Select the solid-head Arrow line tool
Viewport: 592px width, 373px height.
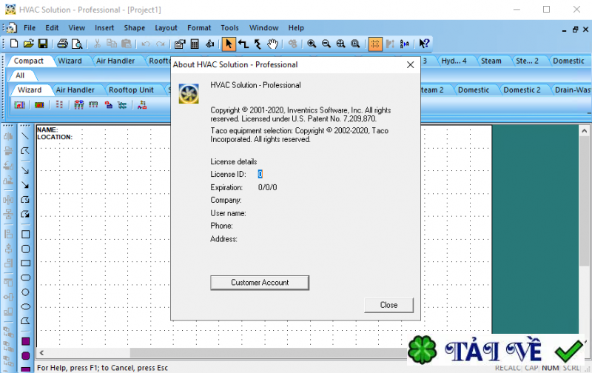click(x=25, y=185)
